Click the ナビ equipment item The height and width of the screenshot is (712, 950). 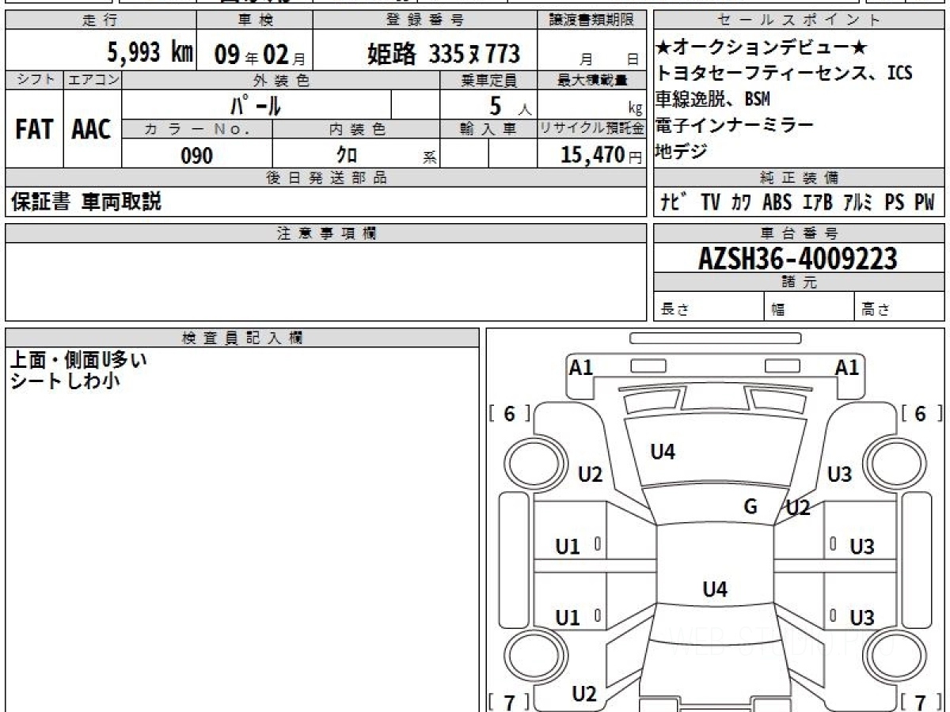pos(674,203)
